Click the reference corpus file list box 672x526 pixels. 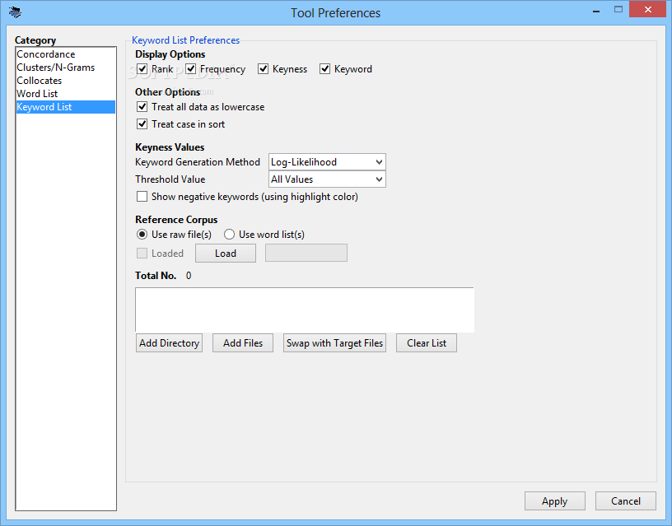(305, 310)
